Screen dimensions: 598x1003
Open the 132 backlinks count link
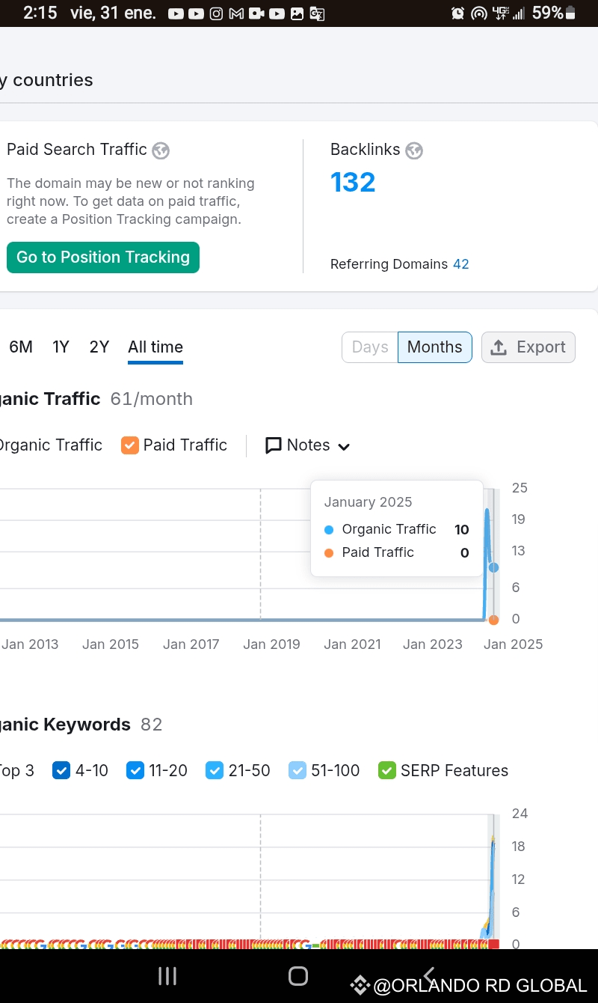353,183
